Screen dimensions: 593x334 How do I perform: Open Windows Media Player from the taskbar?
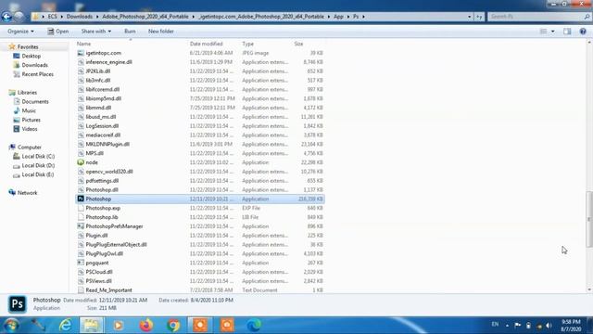[119, 326]
